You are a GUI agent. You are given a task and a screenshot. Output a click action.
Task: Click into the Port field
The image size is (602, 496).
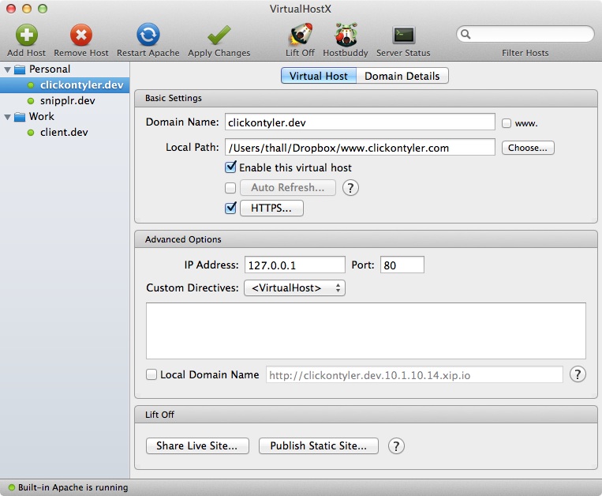402,265
